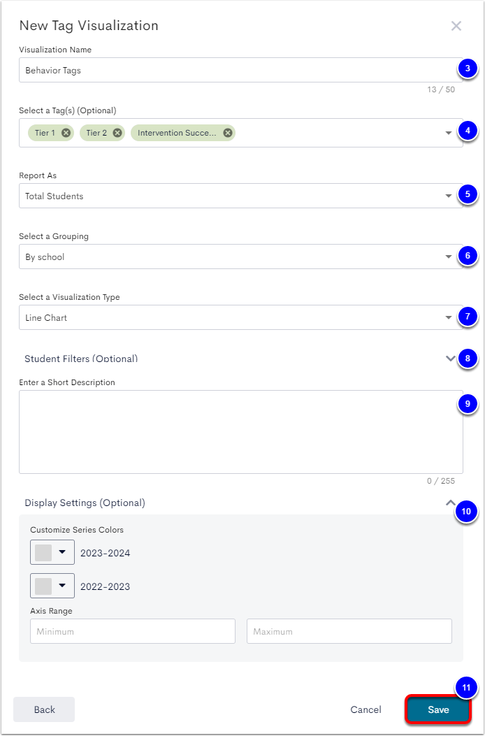Open the Report As dropdown
Image resolution: width=485 pixels, height=736 pixels.
[x=241, y=196]
